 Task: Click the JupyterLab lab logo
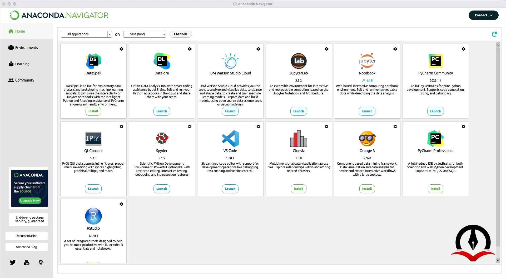[x=299, y=61]
